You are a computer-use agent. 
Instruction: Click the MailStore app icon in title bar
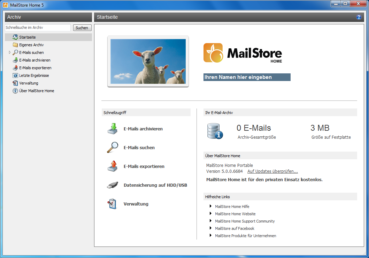pyautogui.click(x=6, y=5)
